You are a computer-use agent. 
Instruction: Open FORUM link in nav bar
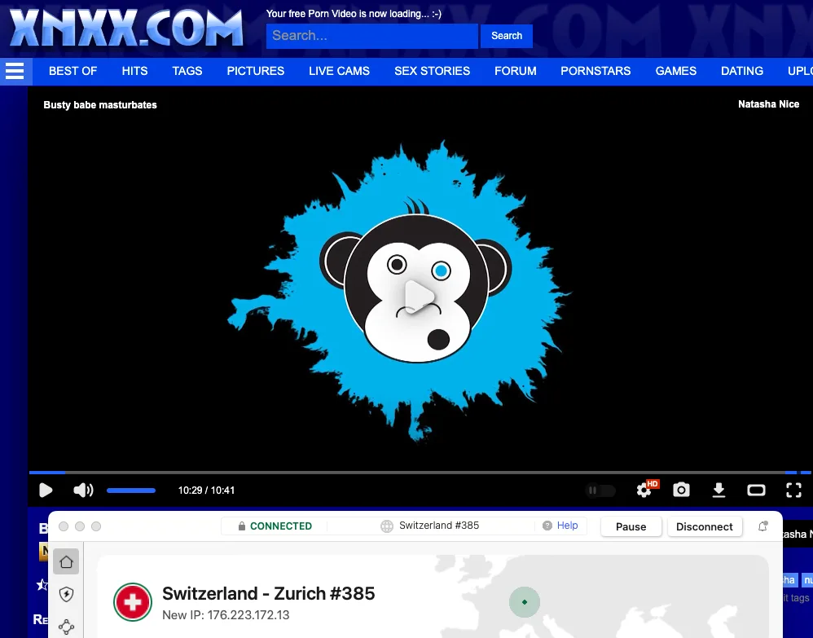pyautogui.click(x=516, y=71)
